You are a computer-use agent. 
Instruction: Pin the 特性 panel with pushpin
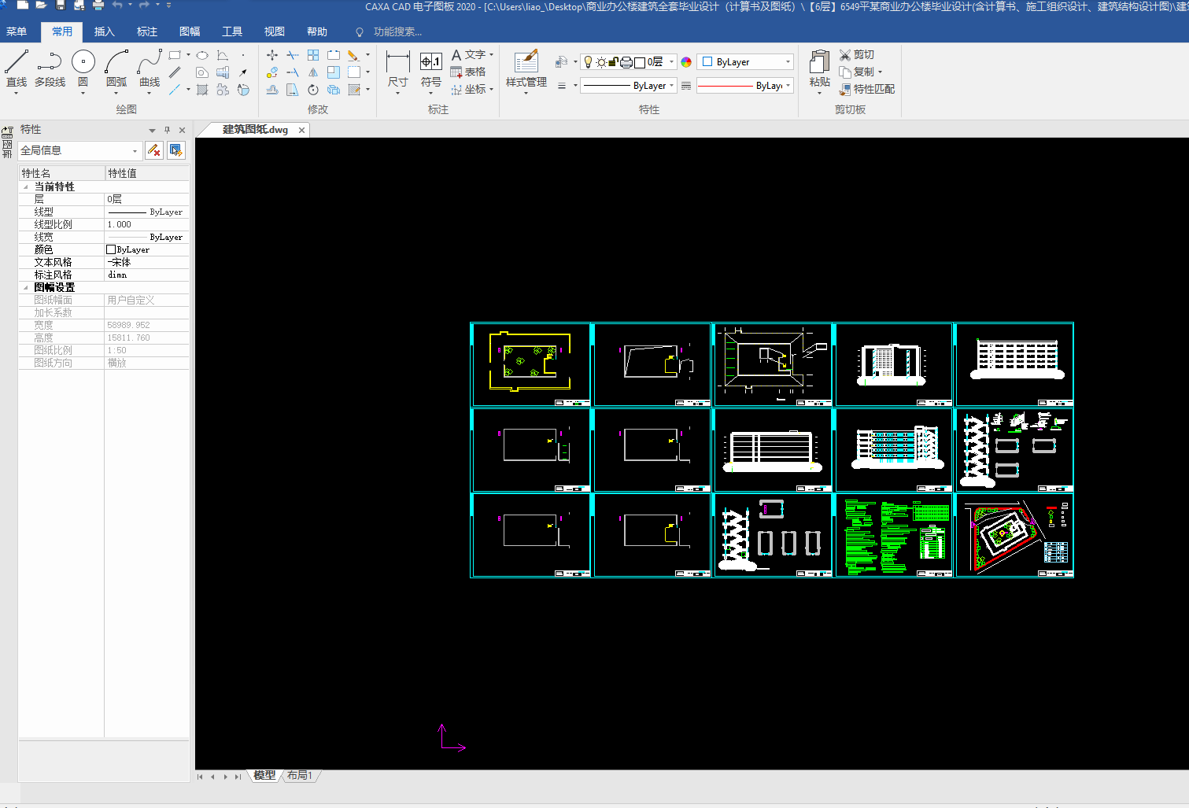point(167,130)
